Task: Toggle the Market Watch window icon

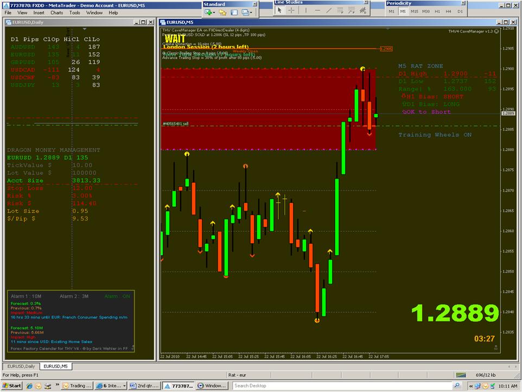Action: click(234, 12)
